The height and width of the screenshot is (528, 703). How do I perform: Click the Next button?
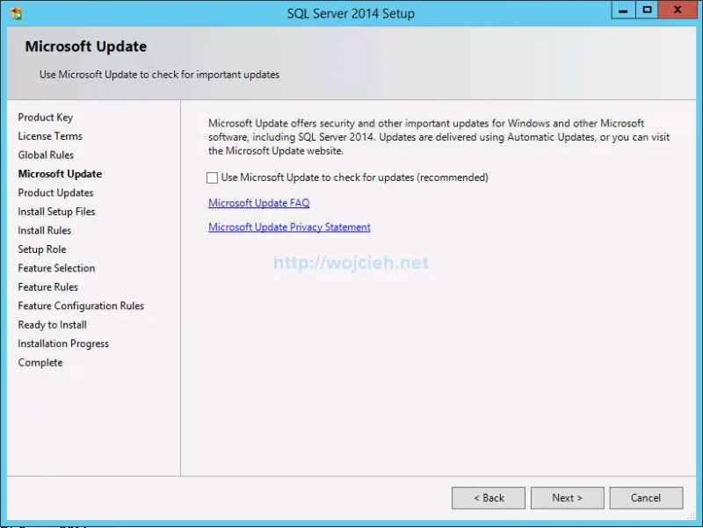pyautogui.click(x=567, y=497)
